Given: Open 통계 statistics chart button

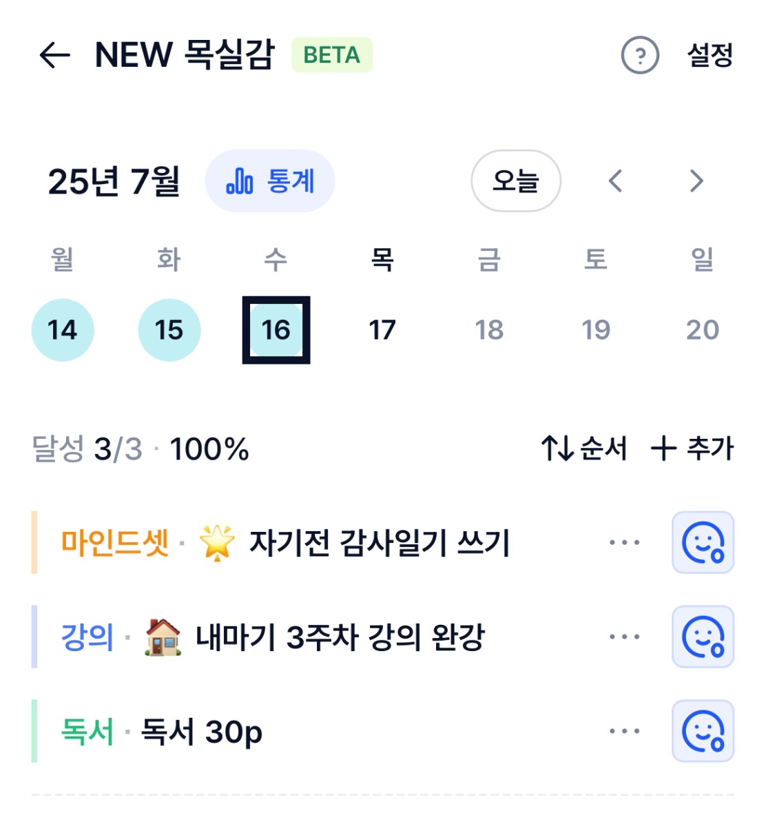Looking at the screenshot, I should pyautogui.click(x=269, y=181).
